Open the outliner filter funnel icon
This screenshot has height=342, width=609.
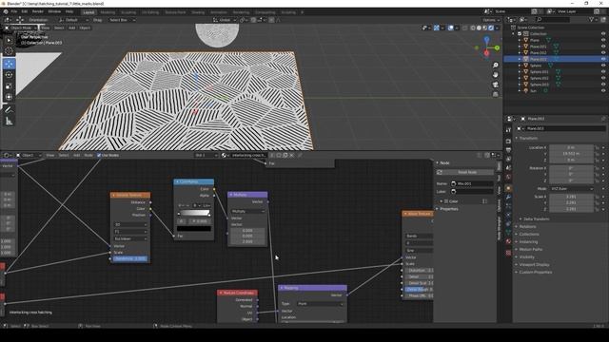(592, 19)
